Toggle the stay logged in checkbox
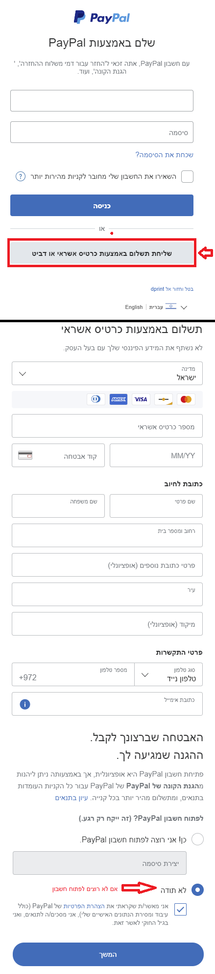 tap(187, 176)
